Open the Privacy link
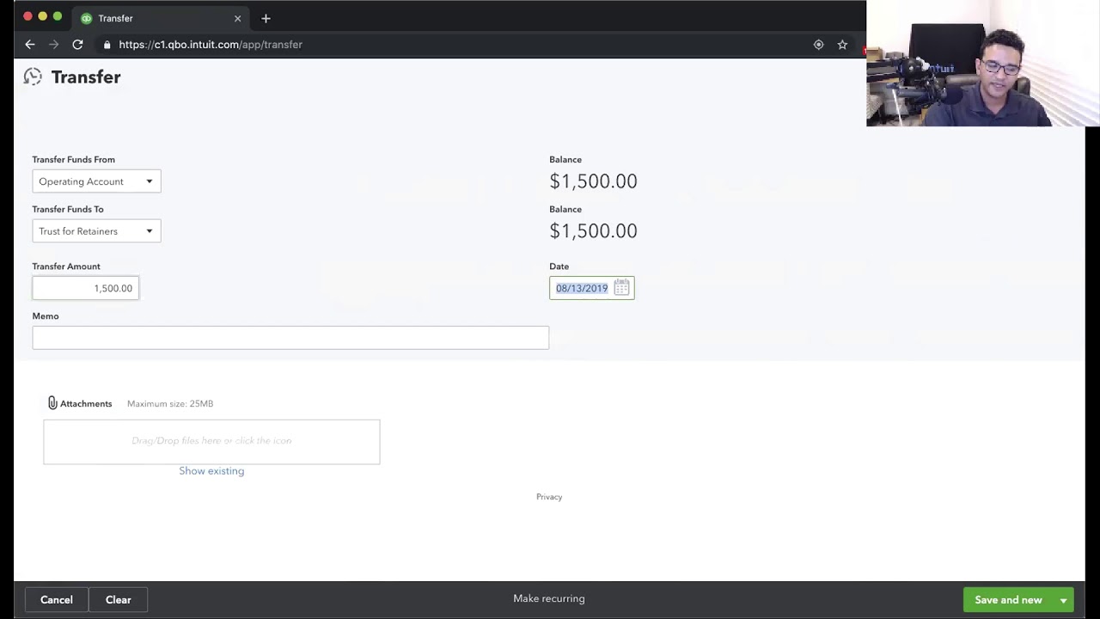This screenshot has width=1100, height=619. [x=549, y=497]
